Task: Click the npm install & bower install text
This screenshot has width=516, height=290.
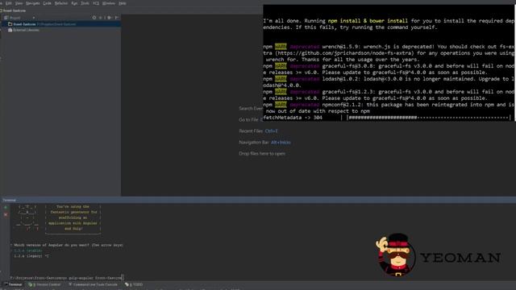Action: tap(368, 21)
